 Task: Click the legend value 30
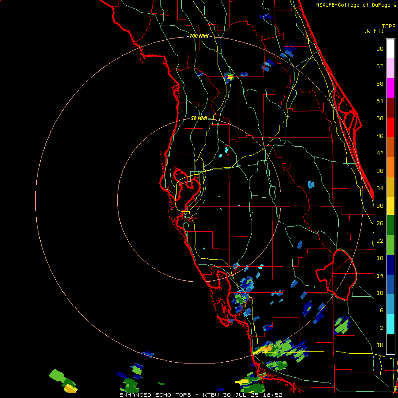coord(380,206)
